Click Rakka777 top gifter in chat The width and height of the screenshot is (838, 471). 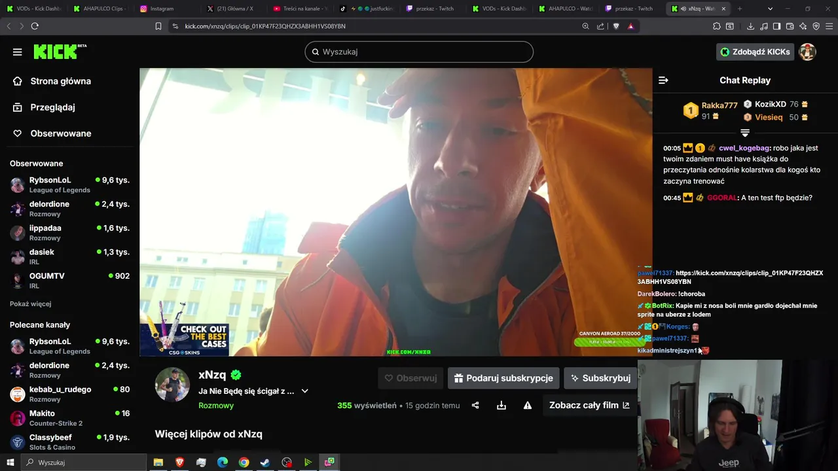(720, 105)
